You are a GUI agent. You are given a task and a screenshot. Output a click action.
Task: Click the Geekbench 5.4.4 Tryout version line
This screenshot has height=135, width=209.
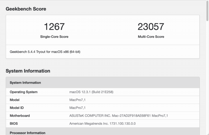tap(45, 52)
